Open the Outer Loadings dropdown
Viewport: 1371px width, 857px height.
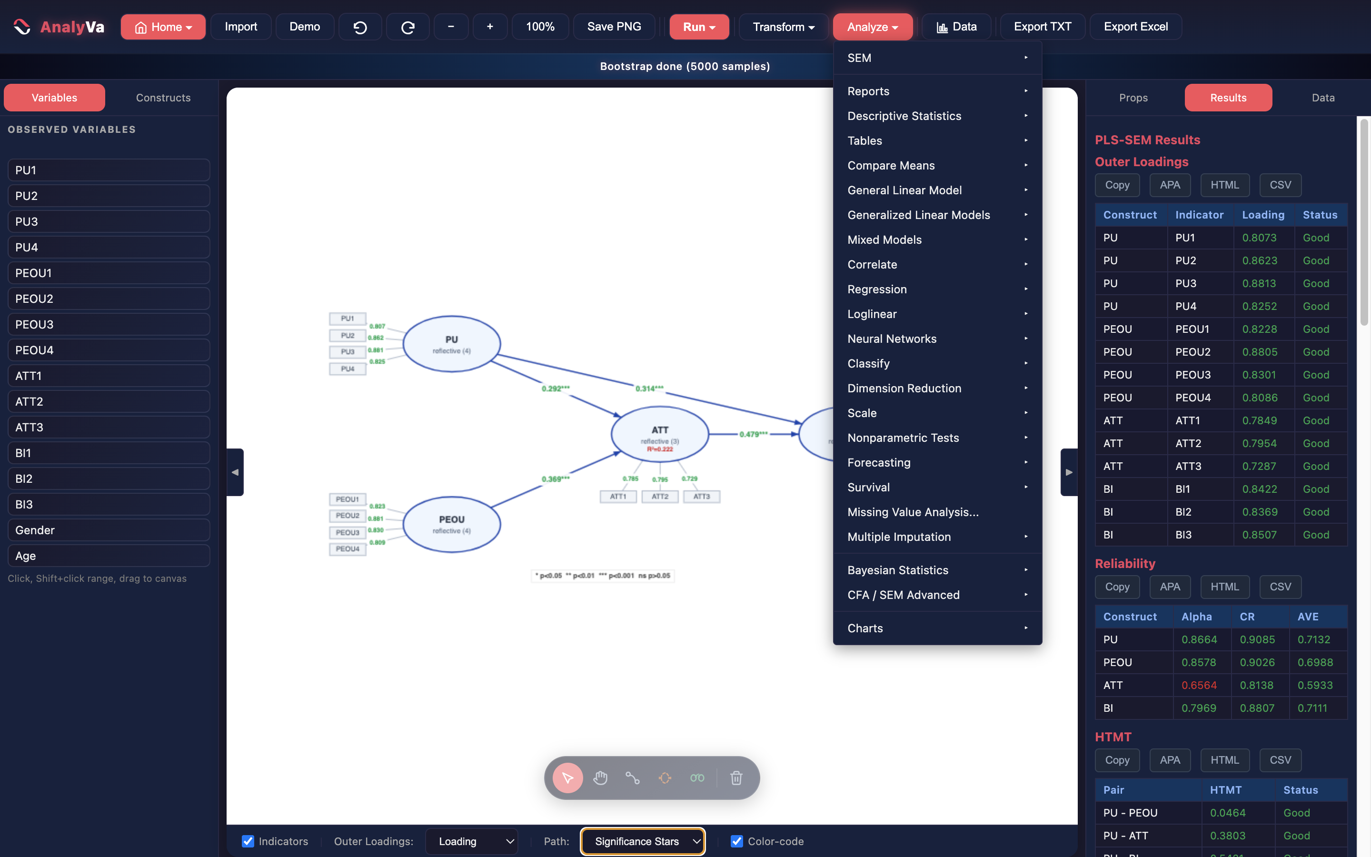[x=471, y=841]
